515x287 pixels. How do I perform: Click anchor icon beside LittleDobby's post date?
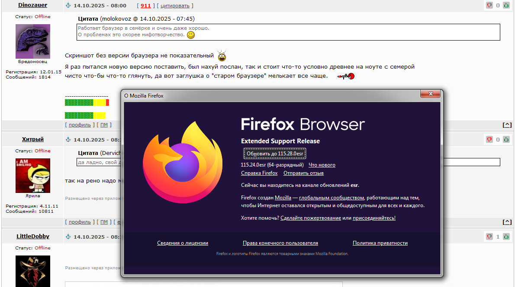(68, 237)
